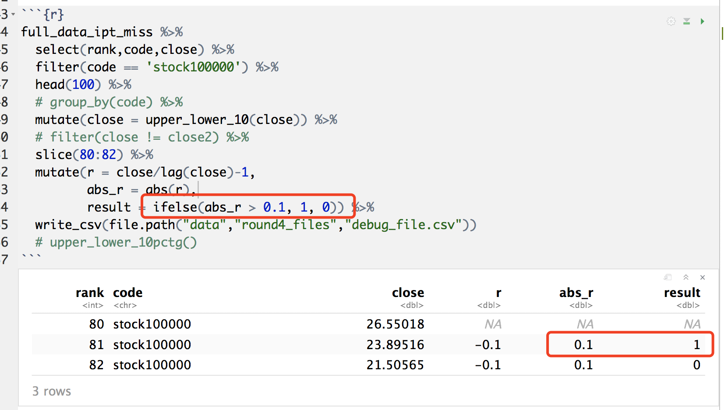The width and height of the screenshot is (728, 410).
Task: Click abs_r value 0.1 in row 81
Action: 583,345
